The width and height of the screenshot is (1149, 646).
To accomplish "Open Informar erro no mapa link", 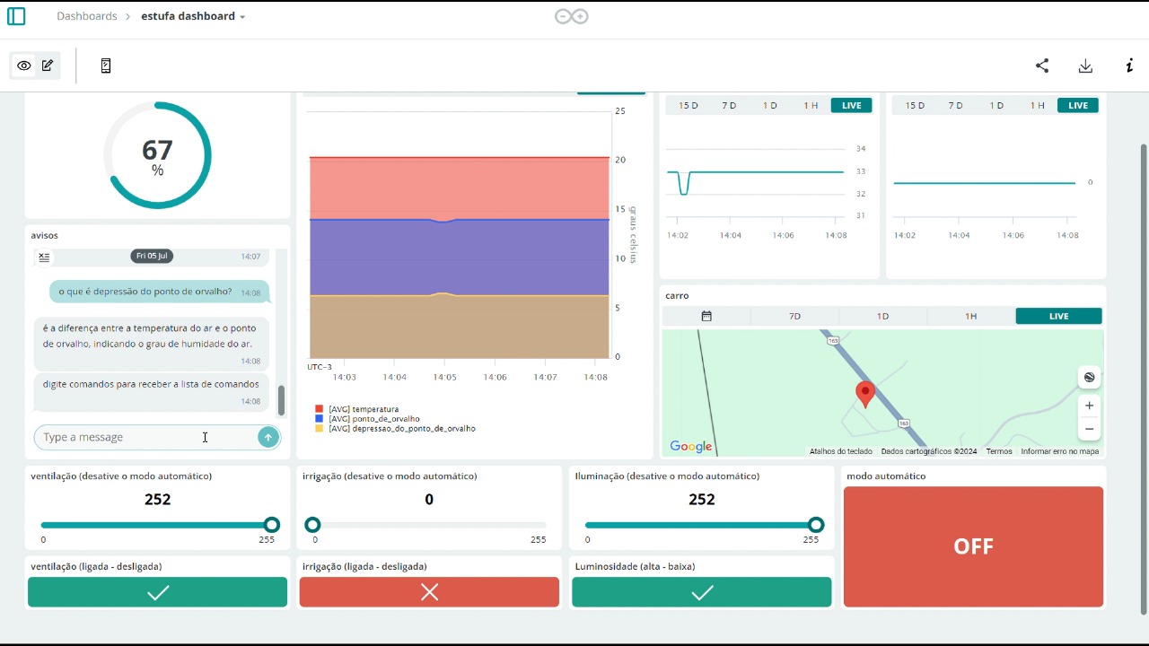I will pyautogui.click(x=1060, y=451).
